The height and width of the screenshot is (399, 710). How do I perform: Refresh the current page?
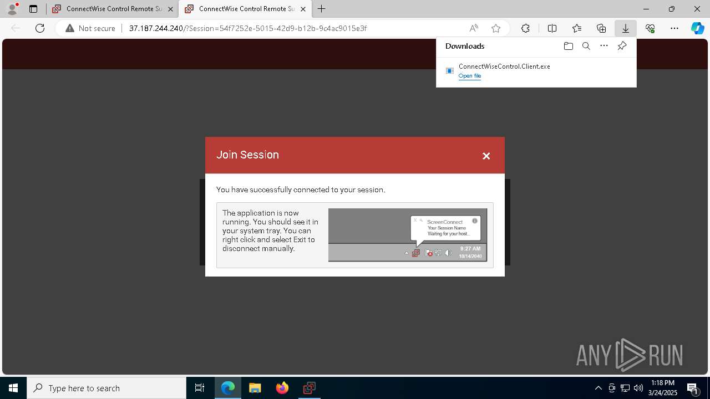coord(40,28)
